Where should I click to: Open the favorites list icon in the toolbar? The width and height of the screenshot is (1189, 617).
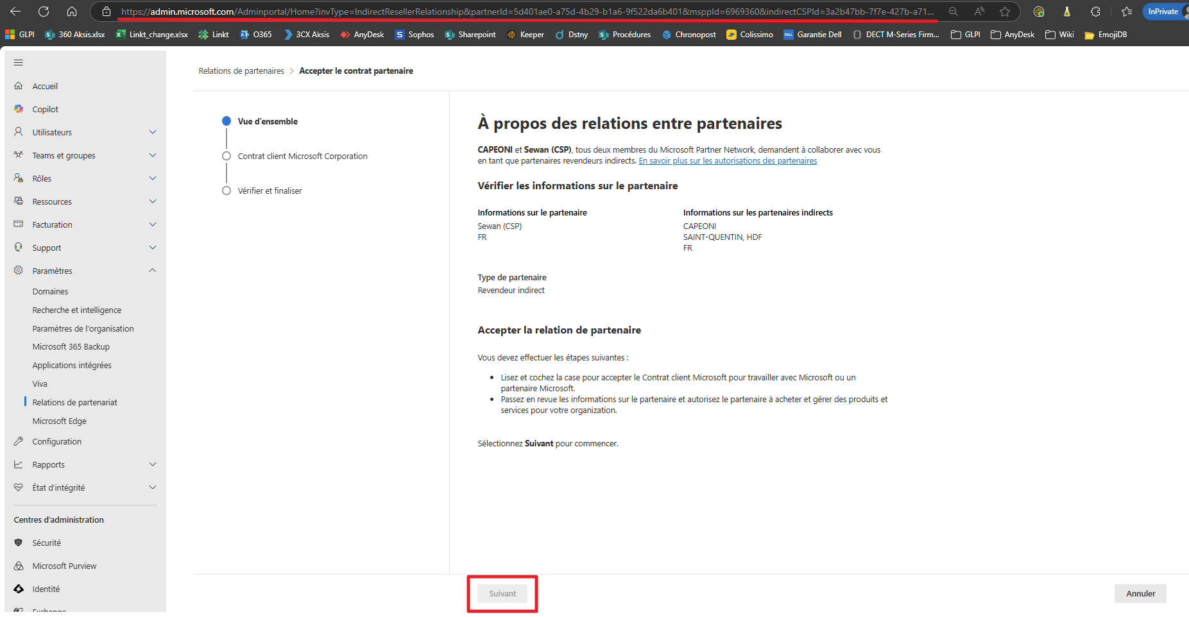(1127, 12)
